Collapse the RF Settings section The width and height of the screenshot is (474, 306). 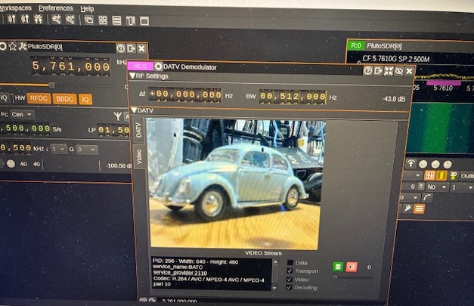132,76
